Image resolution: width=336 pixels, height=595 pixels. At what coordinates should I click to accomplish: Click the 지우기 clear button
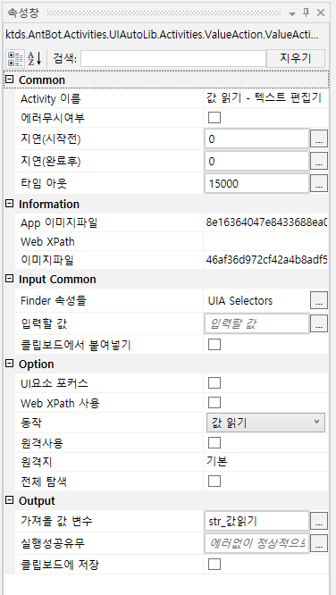[x=296, y=58]
